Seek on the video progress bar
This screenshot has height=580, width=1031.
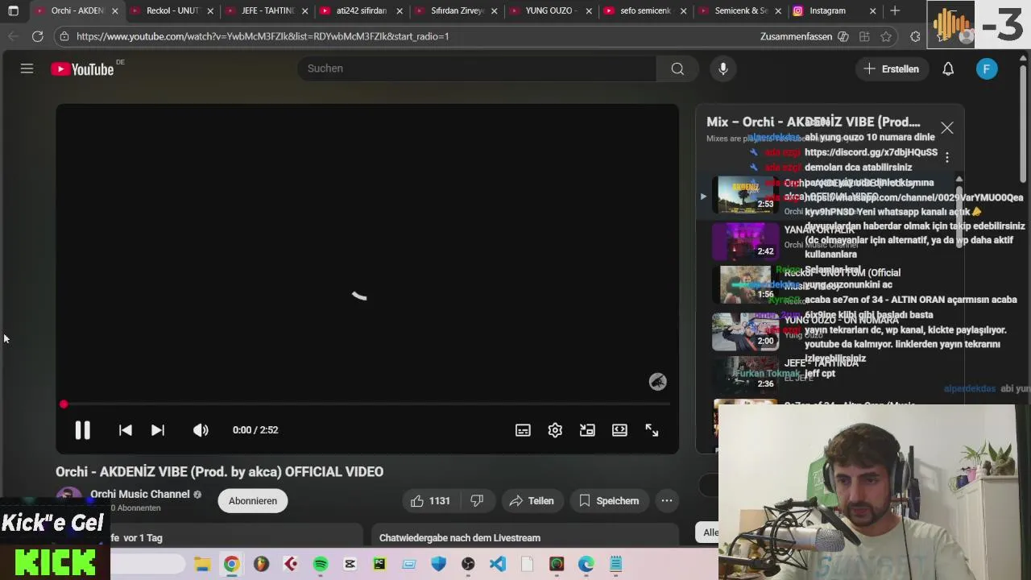click(366, 404)
